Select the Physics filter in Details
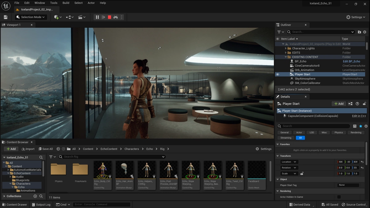This screenshot has height=208, width=370. 339,133
